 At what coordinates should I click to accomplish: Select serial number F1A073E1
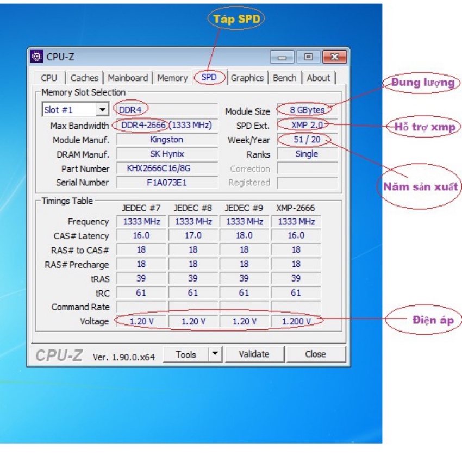(167, 183)
